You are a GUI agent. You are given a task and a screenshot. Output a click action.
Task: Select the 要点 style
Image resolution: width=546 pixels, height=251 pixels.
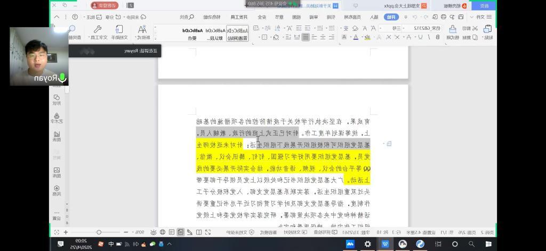click(192, 34)
